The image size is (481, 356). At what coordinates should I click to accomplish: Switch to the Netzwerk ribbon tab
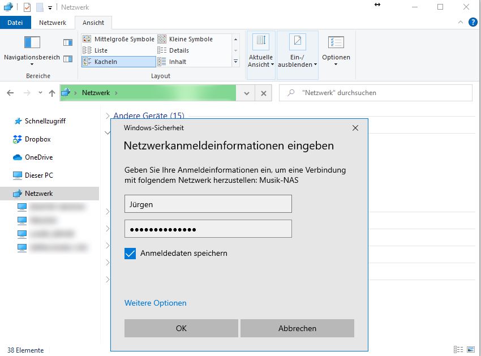click(53, 23)
